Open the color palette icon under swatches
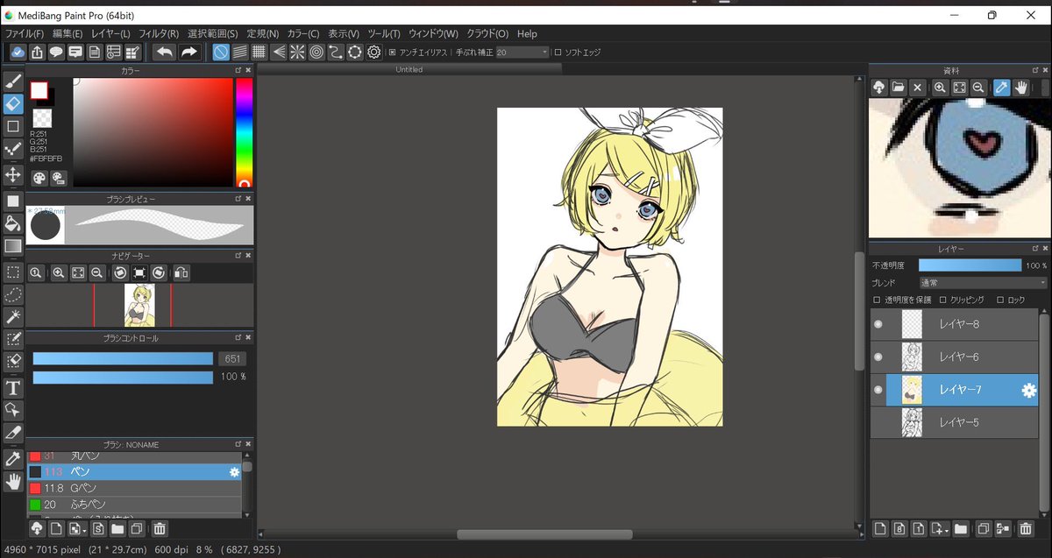The width and height of the screenshot is (1052, 558). 40,178
